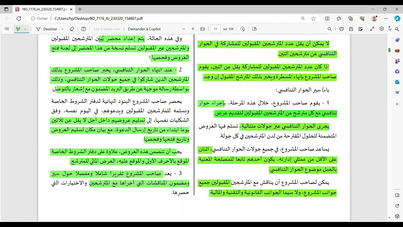Open the Games sidebar icon
403x227 pixels.
(x=397, y=61)
